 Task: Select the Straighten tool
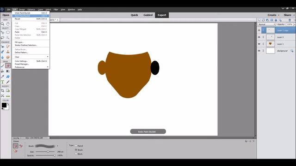pyautogui.click(x=8, y=96)
